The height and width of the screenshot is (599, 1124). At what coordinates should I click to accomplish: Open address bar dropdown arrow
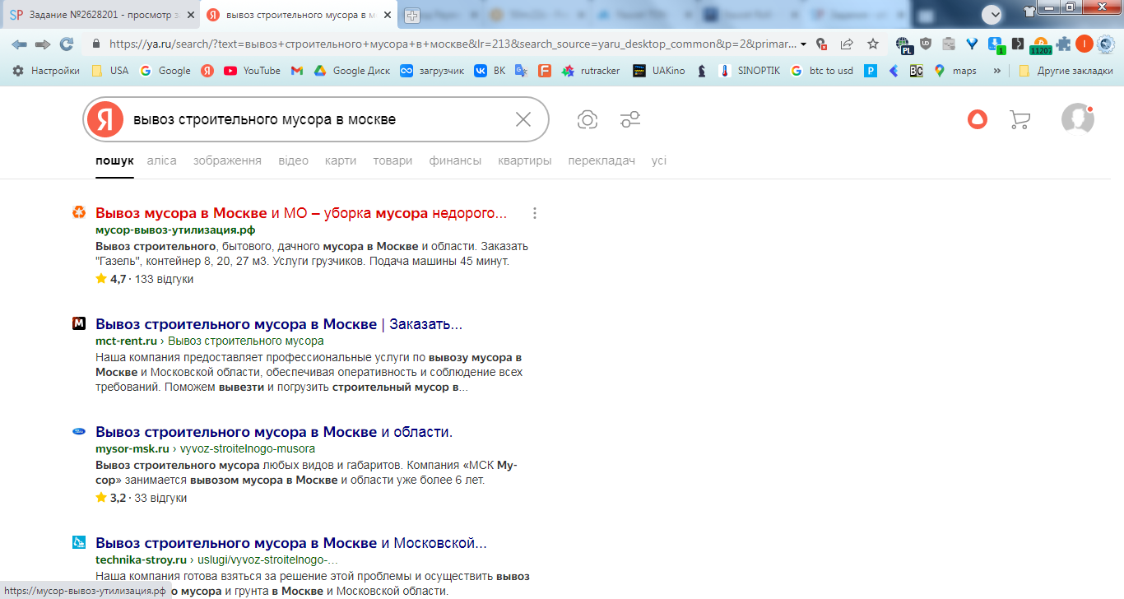803,44
